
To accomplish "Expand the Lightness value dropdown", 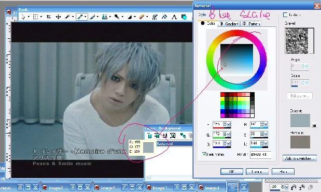I will tap(266, 143).
